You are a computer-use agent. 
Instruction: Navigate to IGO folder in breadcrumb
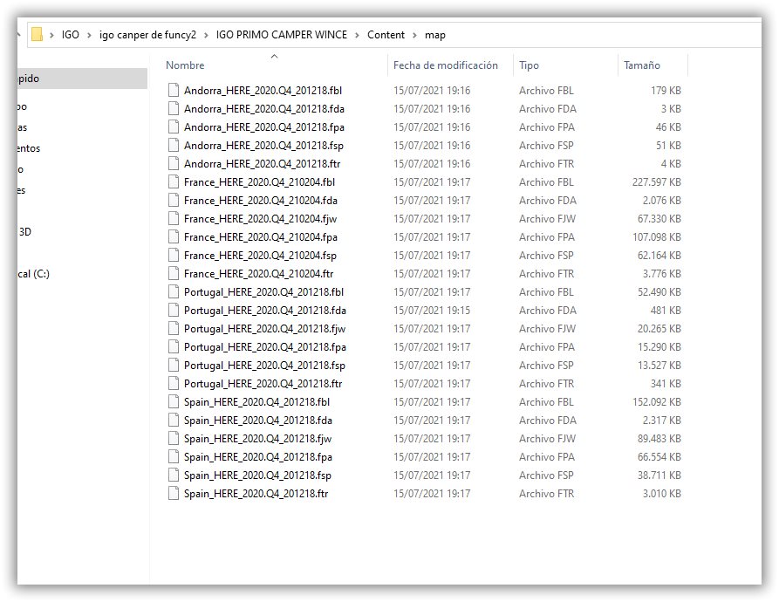click(x=70, y=35)
